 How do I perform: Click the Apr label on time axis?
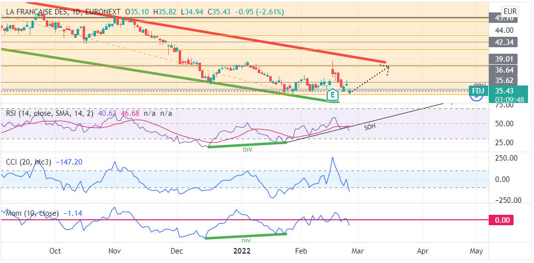coord(423,251)
